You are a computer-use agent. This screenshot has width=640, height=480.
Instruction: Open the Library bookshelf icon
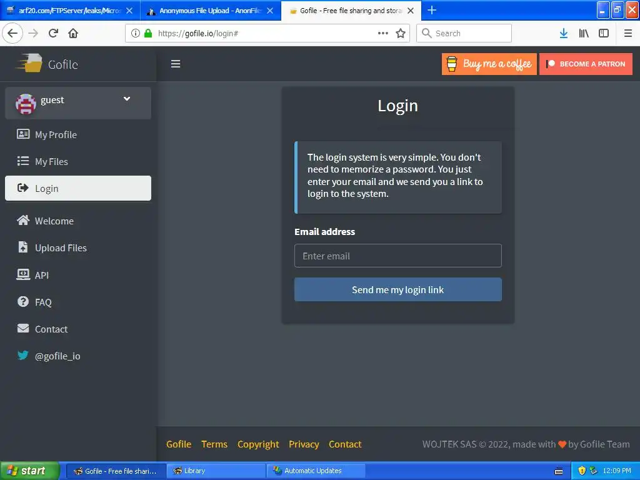[584, 33]
